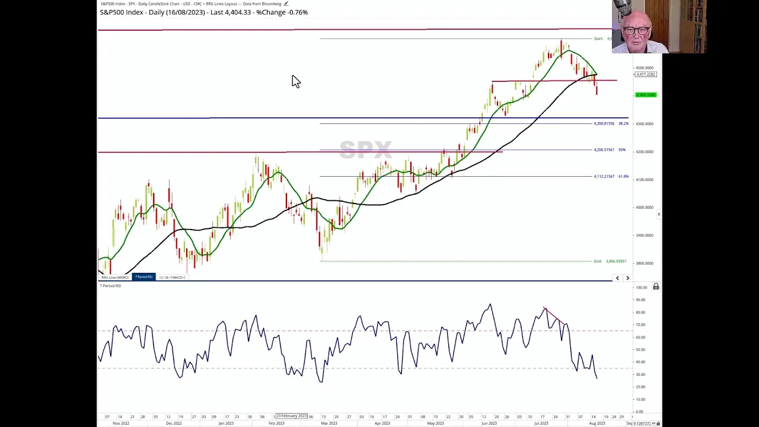
Task: Click the presenter webcam thumbnail
Action: [659, 27]
